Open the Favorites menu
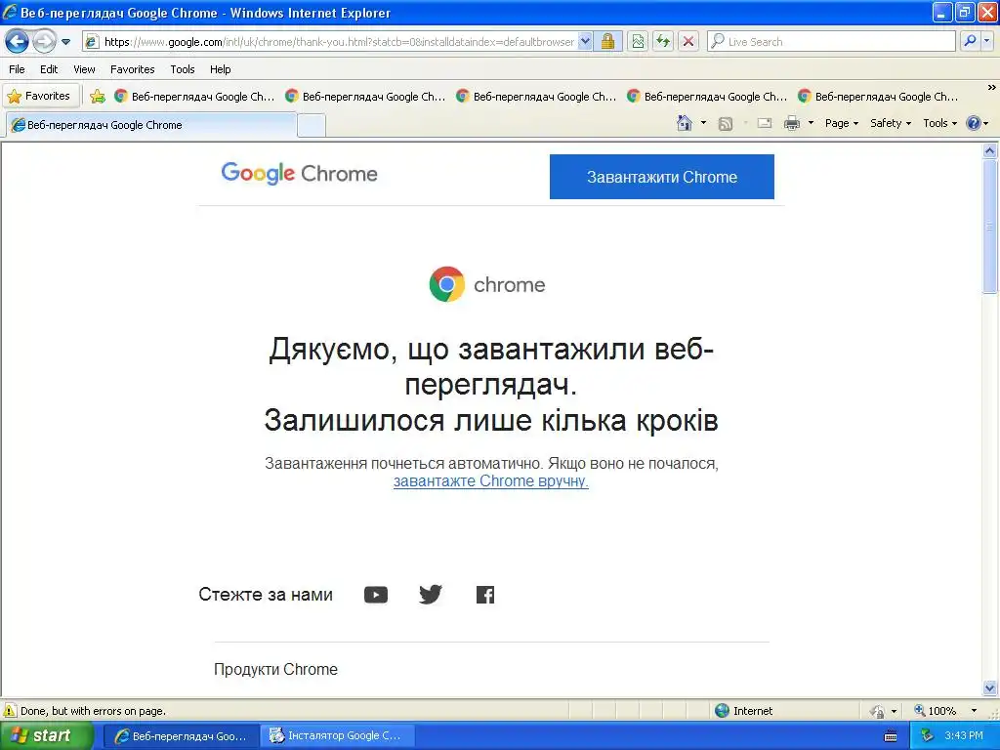Viewport: 1000px width, 750px height. pos(132,69)
